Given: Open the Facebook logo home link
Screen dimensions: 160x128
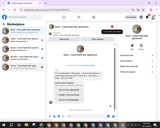Looking at the screenshot, I should [4, 17].
